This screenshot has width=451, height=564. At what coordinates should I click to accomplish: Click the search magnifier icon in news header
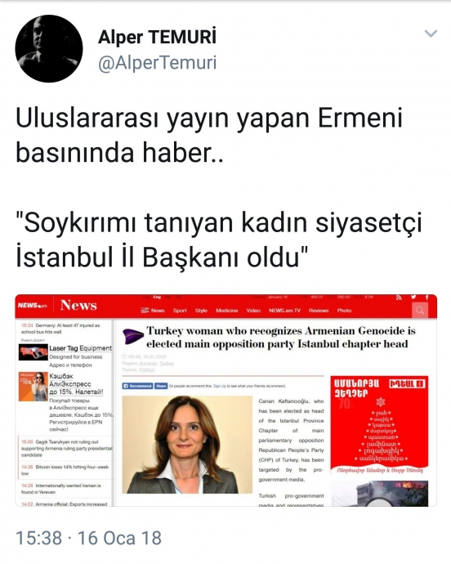click(x=420, y=310)
